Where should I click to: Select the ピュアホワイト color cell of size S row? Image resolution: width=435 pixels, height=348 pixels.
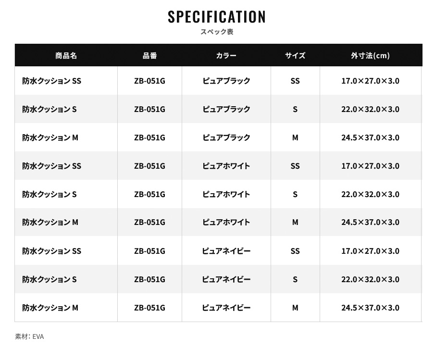point(226,194)
